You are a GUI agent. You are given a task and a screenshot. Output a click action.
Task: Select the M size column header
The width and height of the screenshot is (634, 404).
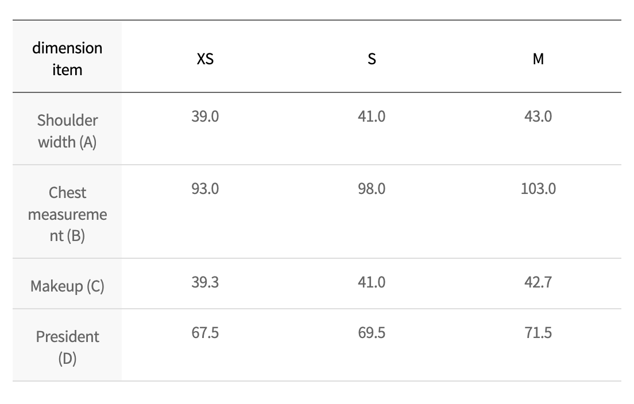pos(538,59)
